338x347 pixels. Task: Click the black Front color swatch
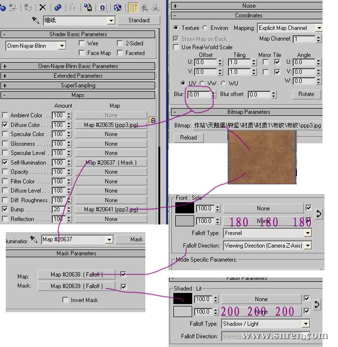[183, 208]
